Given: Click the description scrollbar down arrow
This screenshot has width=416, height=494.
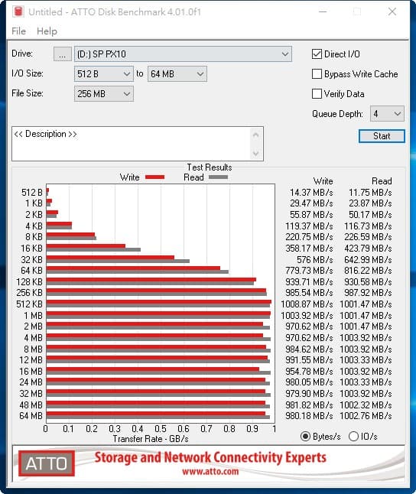Looking at the screenshot, I should 256,153.
